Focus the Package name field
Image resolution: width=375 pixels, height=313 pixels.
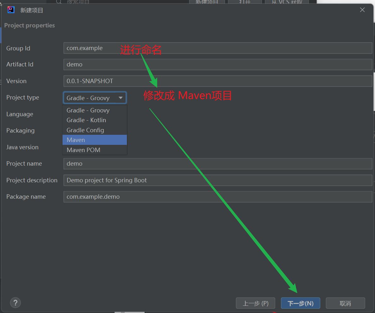click(x=217, y=197)
